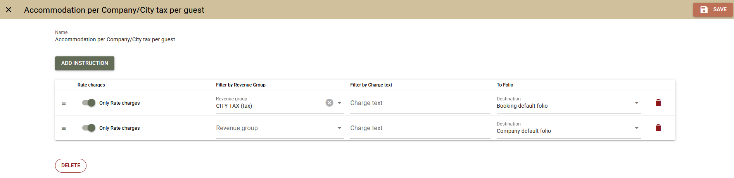Toggle Only Rate charges switch in second row
This screenshot has height=178, width=734.
[89, 128]
